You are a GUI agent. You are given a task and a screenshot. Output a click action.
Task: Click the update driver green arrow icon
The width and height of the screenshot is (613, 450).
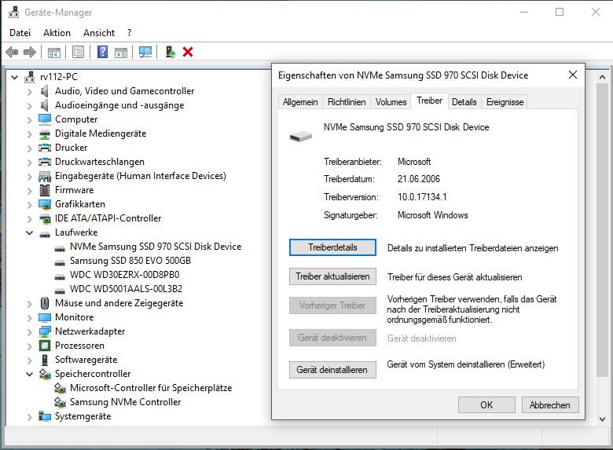click(x=170, y=52)
